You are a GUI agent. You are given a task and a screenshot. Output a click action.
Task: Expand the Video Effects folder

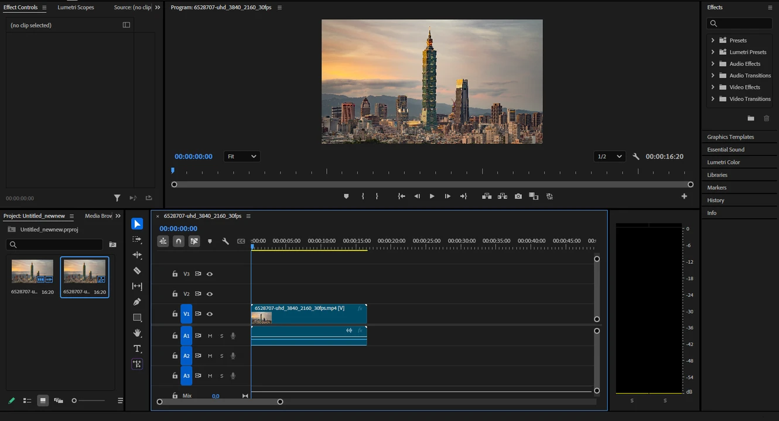(713, 87)
